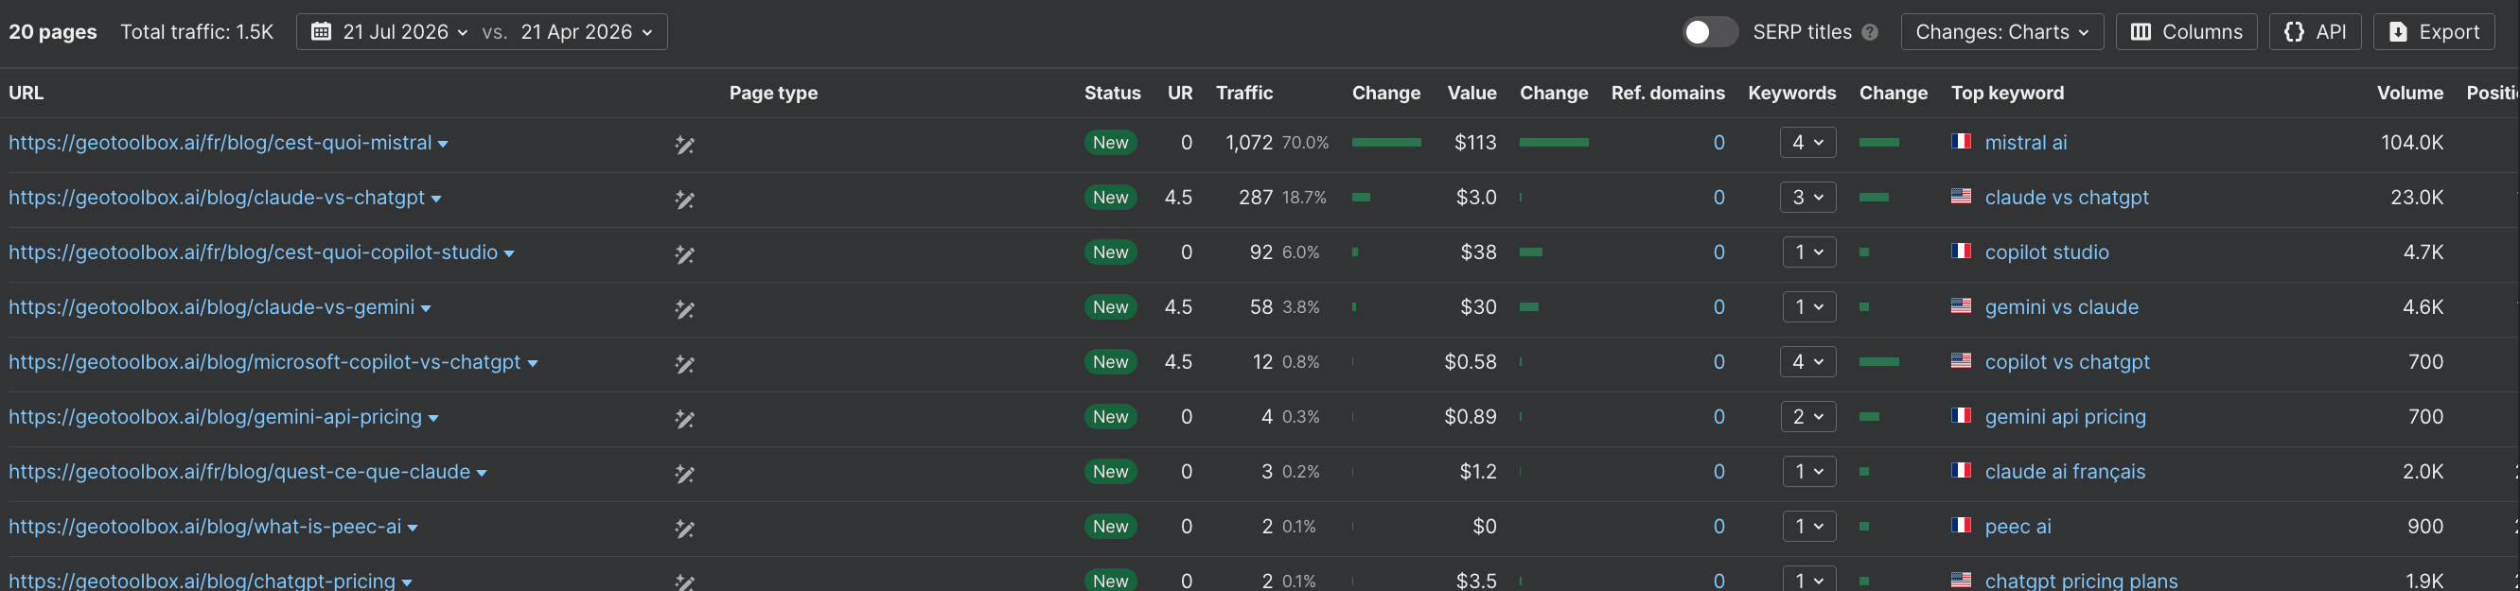Open the SERP titles help icon

(x=1870, y=32)
